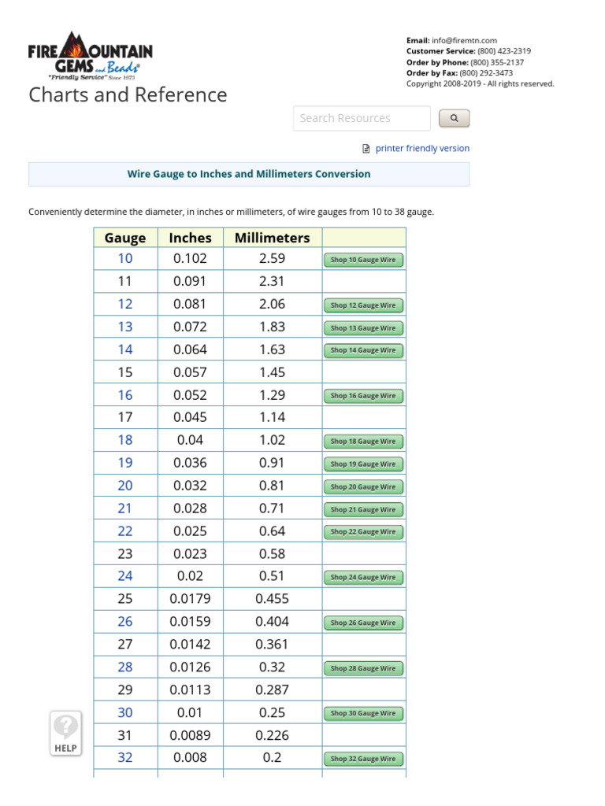Open the gauge 24 link
Viewport: 605px width, 806px height.
pyautogui.click(x=125, y=576)
